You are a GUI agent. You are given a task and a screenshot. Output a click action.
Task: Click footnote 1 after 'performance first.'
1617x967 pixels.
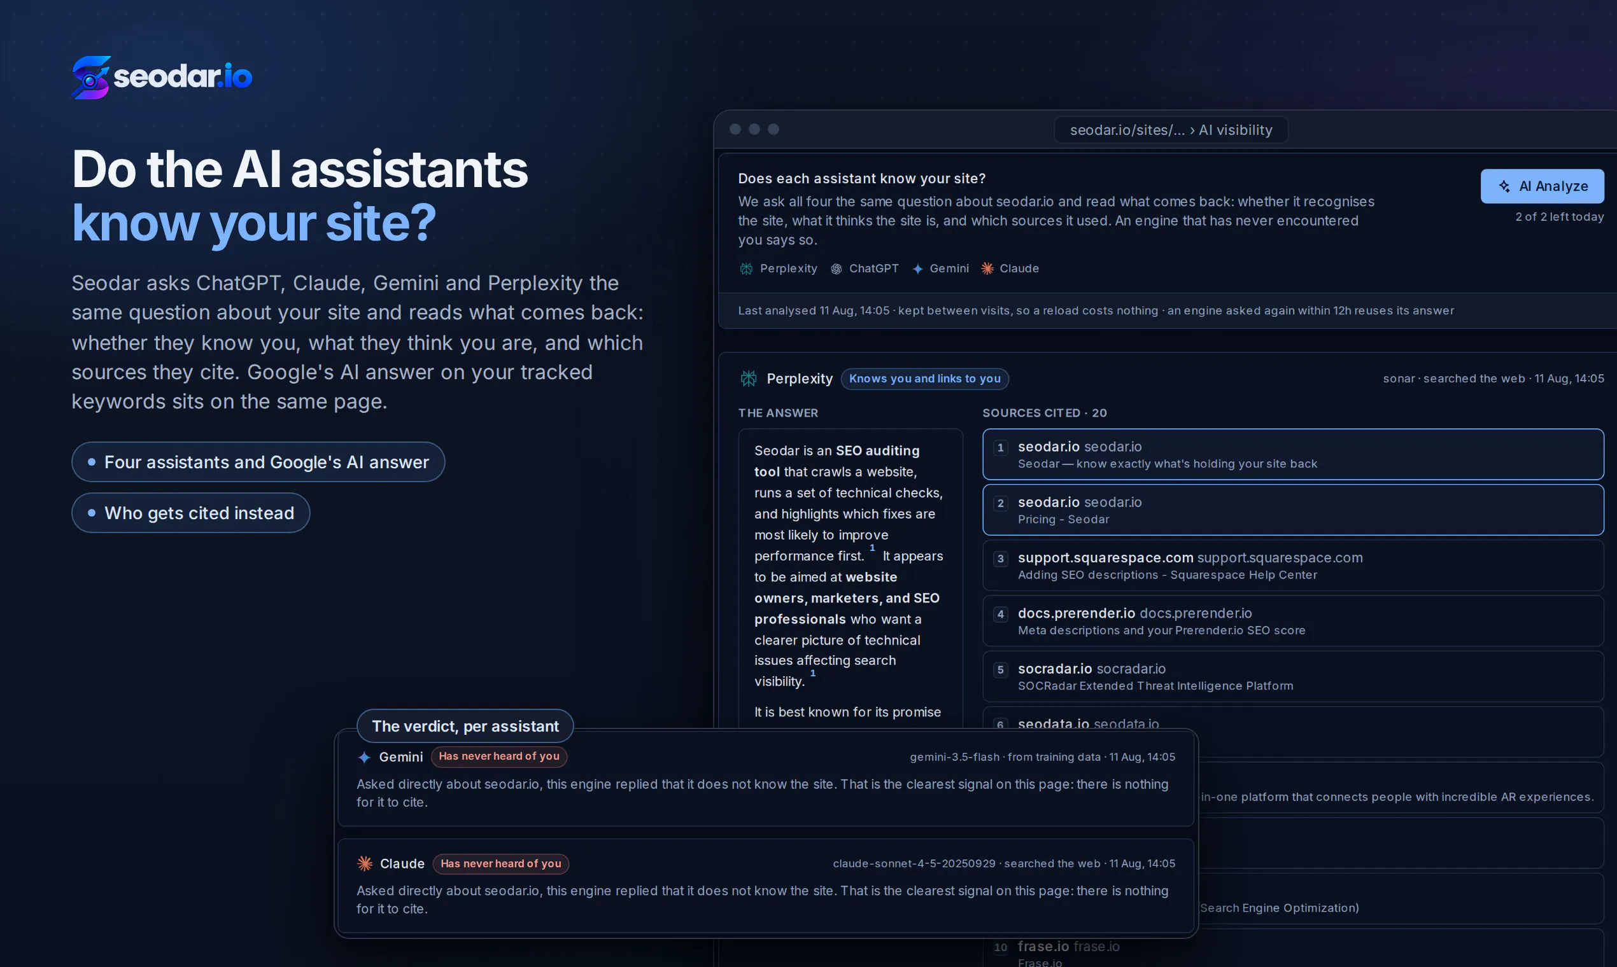tap(872, 548)
